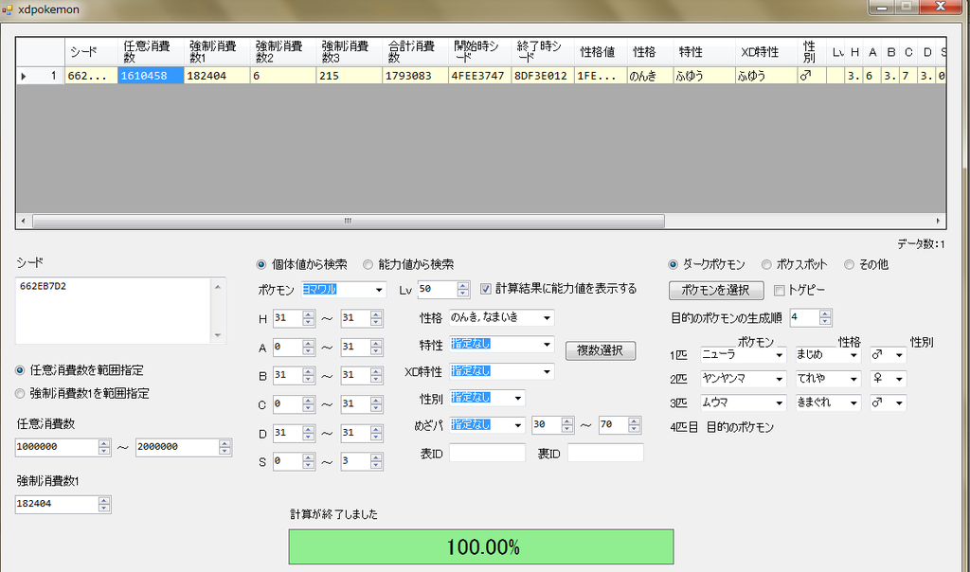Click the A minimum IV spinner
The height and width of the screenshot is (572, 970).
294,347
